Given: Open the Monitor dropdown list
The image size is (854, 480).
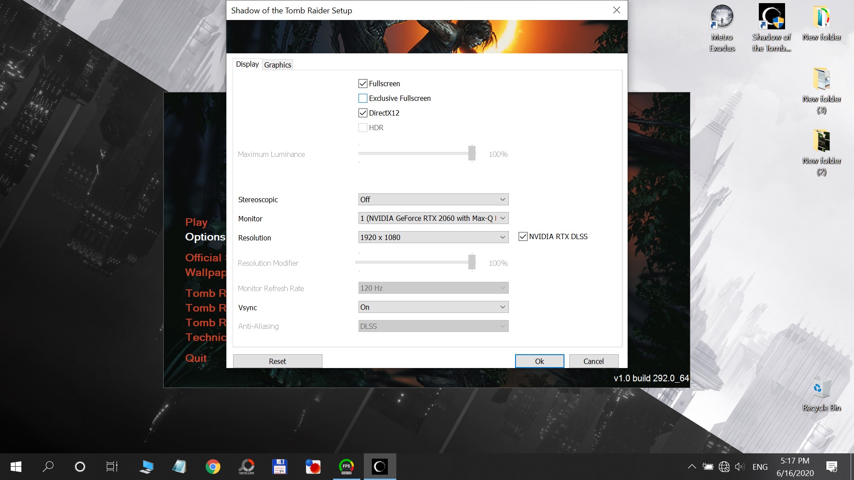Looking at the screenshot, I should [x=433, y=218].
